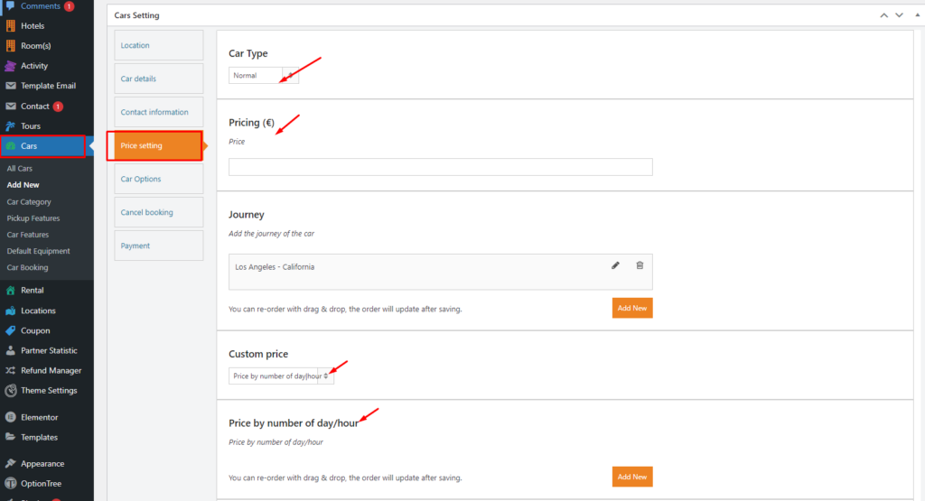
Task: Open Car Booking submenu link
Action: (27, 267)
